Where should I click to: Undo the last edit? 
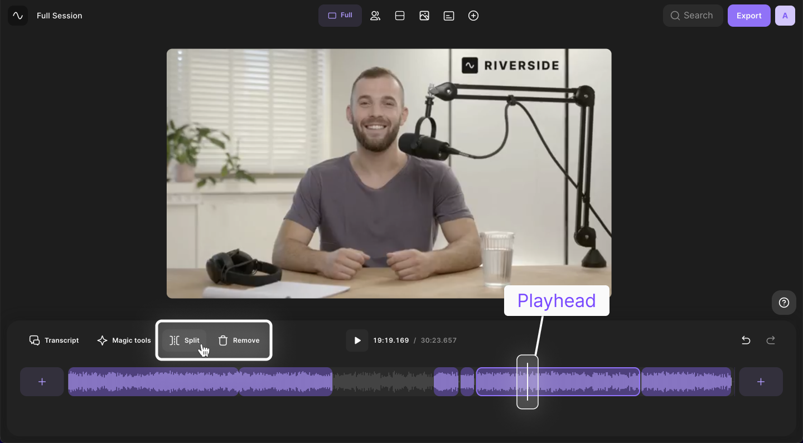tap(746, 340)
